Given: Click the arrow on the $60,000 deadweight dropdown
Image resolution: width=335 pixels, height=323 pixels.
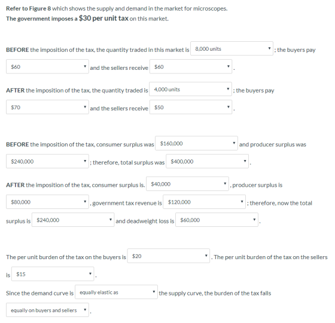Looking at the screenshot, I should pos(254,220).
